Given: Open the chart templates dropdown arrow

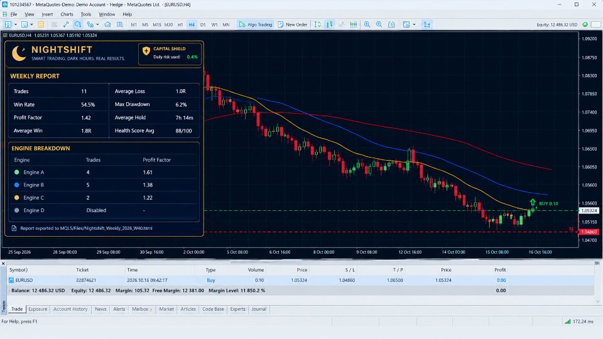Looking at the screenshot, I should pyautogui.click(x=414, y=24).
